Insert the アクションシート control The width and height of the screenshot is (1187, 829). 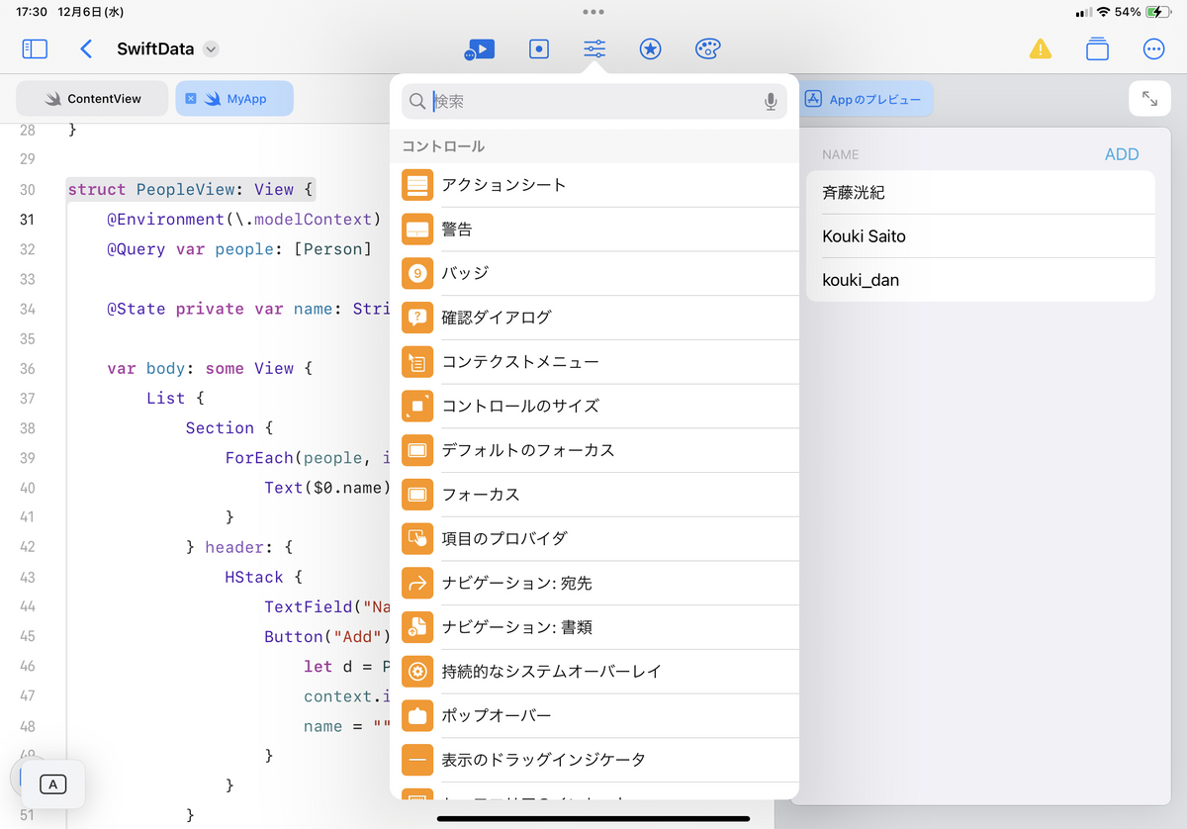pyautogui.click(x=593, y=185)
